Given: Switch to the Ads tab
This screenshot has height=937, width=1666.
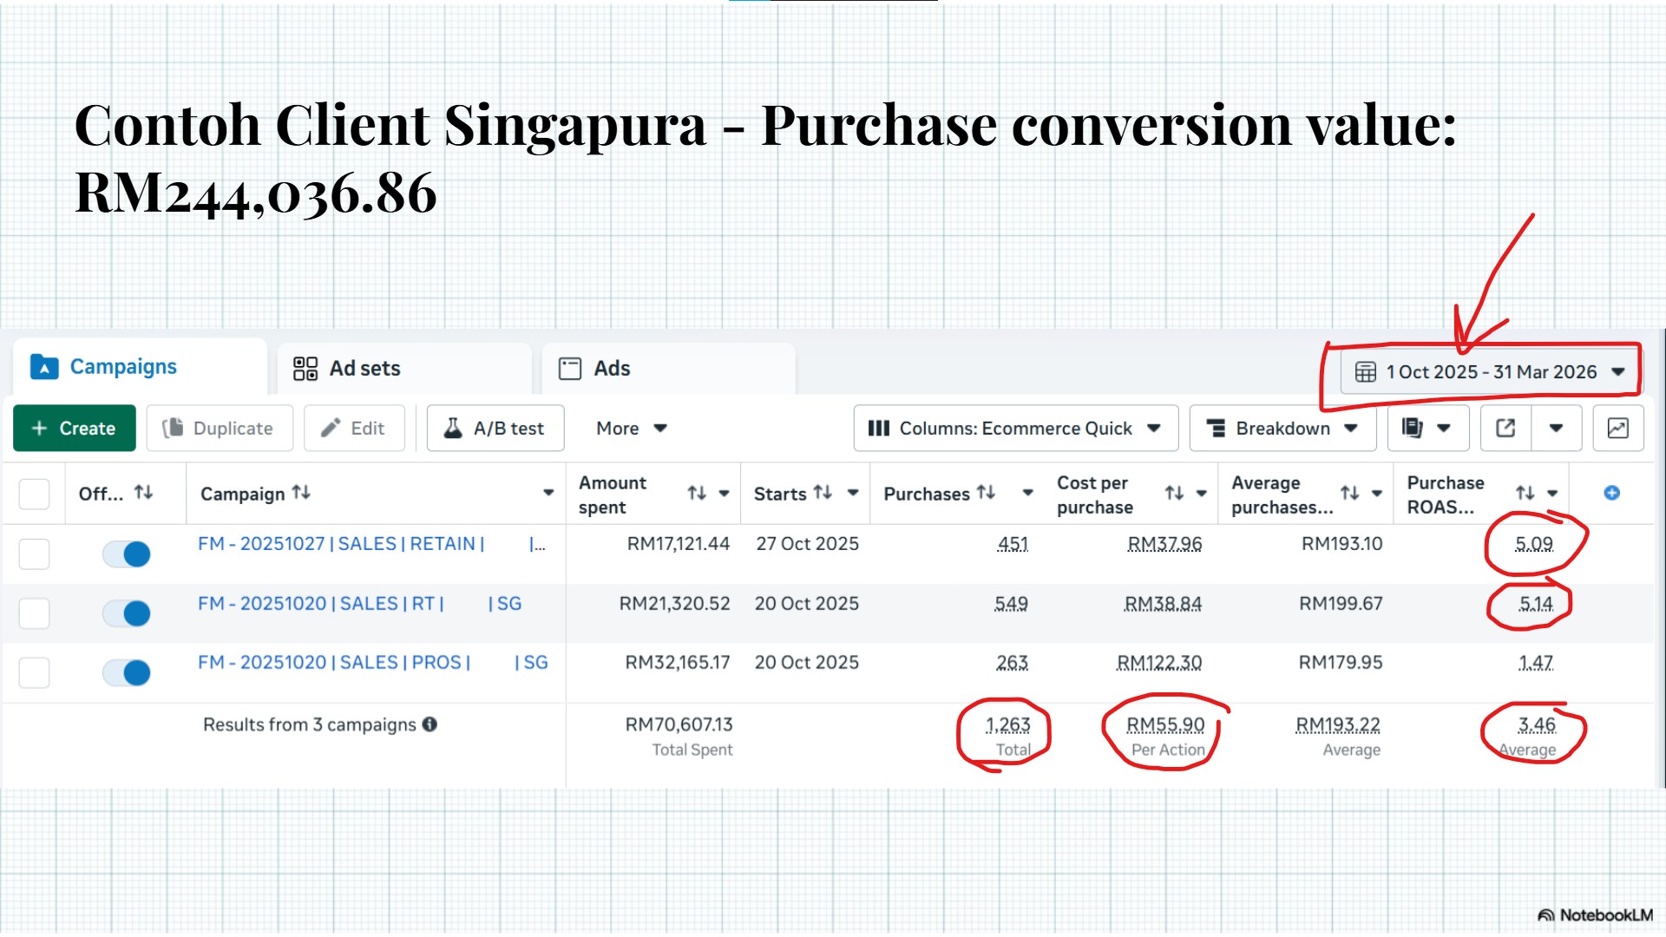Looking at the screenshot, I should (x=668, y=369).
